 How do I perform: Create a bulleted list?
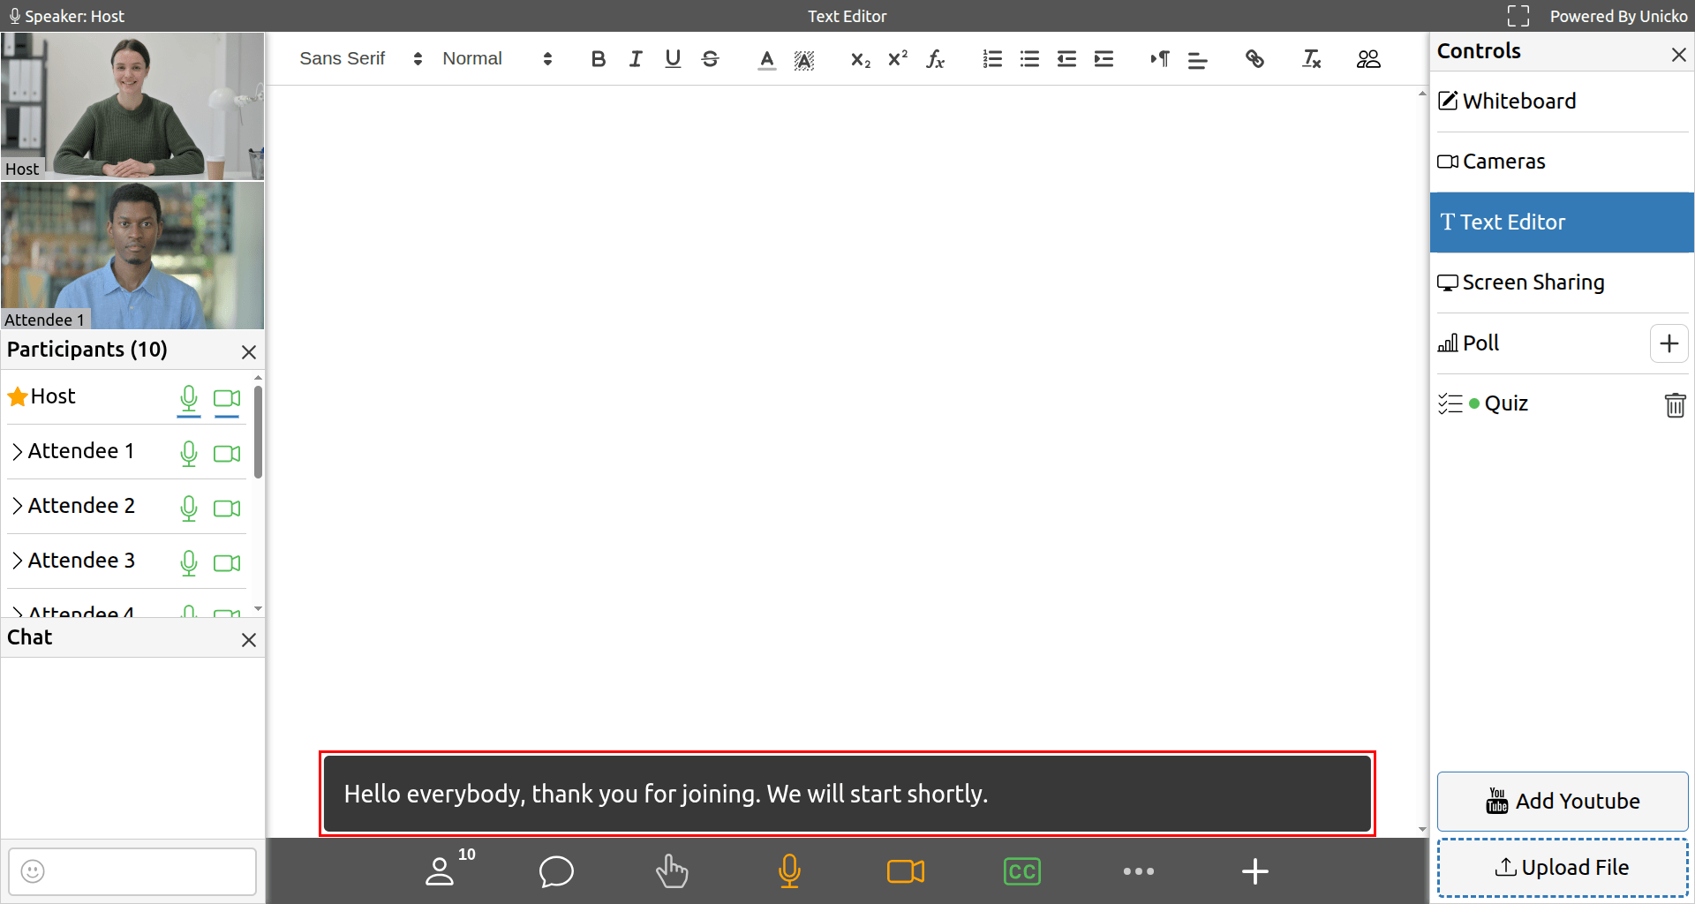(x=1029, y=59)
